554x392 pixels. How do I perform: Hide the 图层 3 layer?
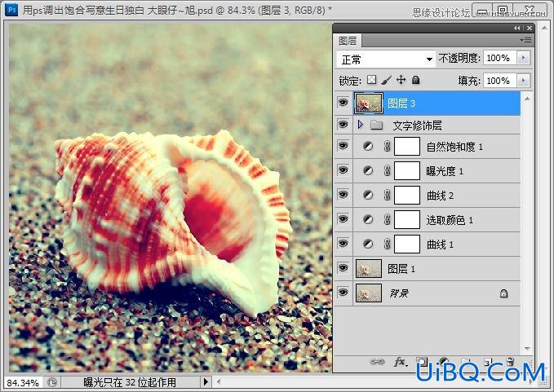(343, 103)
